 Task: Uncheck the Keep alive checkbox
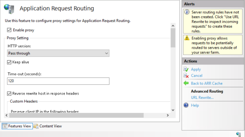9,62
